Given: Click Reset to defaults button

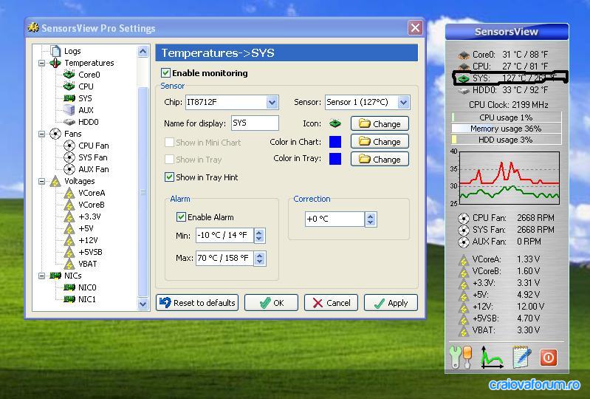Looking at the screenshot, I should [197, 303].
